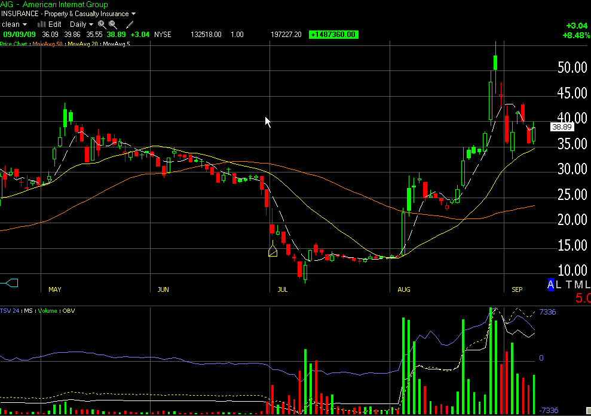Select the pencil drawing tool
Viewport: 591px width, 416px height.
(129, 24)
